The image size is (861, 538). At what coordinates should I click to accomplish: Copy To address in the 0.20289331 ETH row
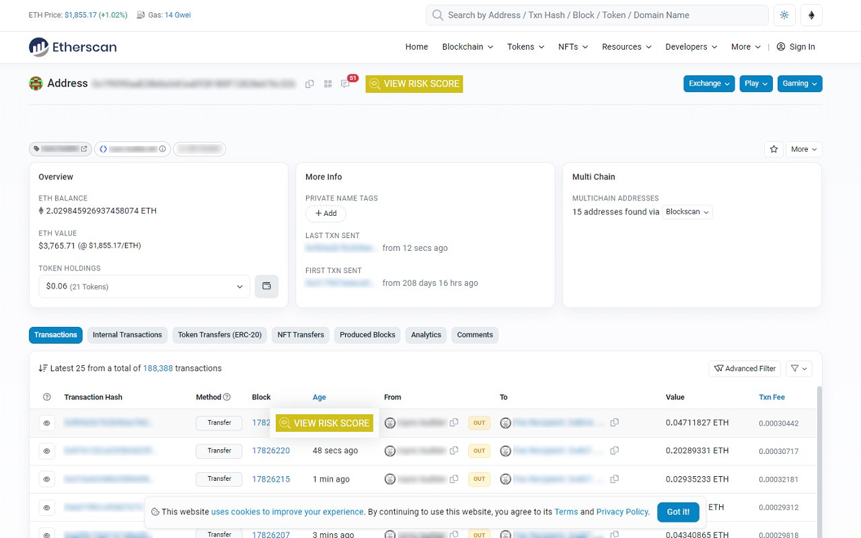614,451
